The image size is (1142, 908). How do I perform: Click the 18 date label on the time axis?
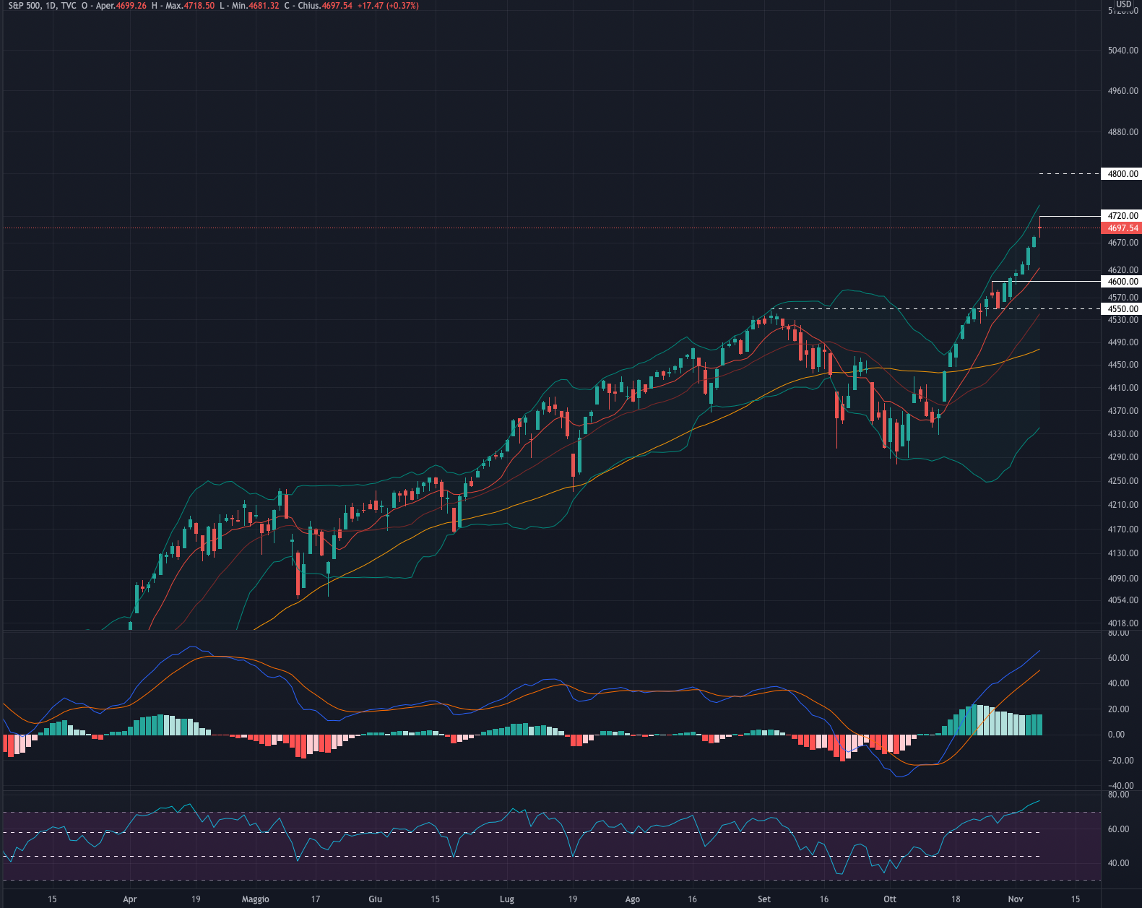(956, 899)
